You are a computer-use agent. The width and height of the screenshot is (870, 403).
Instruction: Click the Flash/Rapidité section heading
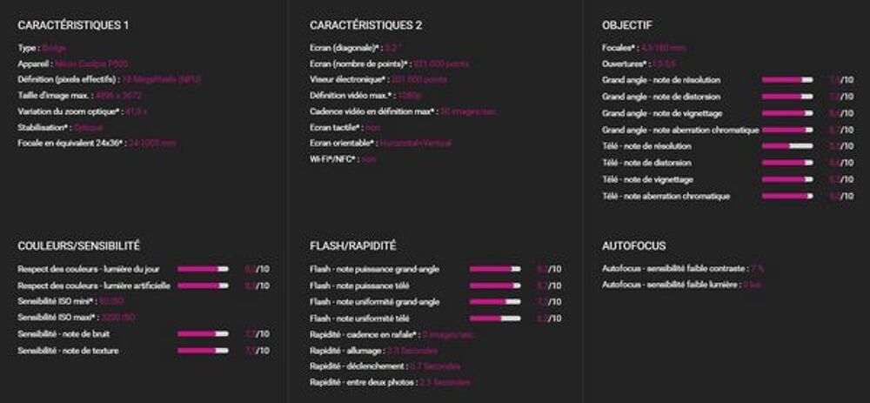(353, 246)
